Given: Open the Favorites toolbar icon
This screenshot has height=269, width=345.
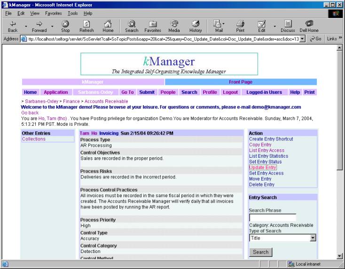Looking at the screenshot, I should pyautogui.click(x=153, y=24).
